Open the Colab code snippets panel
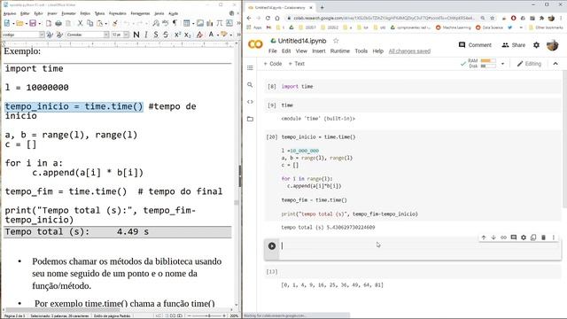Screen dimensions: 567x319 point(250,102)
